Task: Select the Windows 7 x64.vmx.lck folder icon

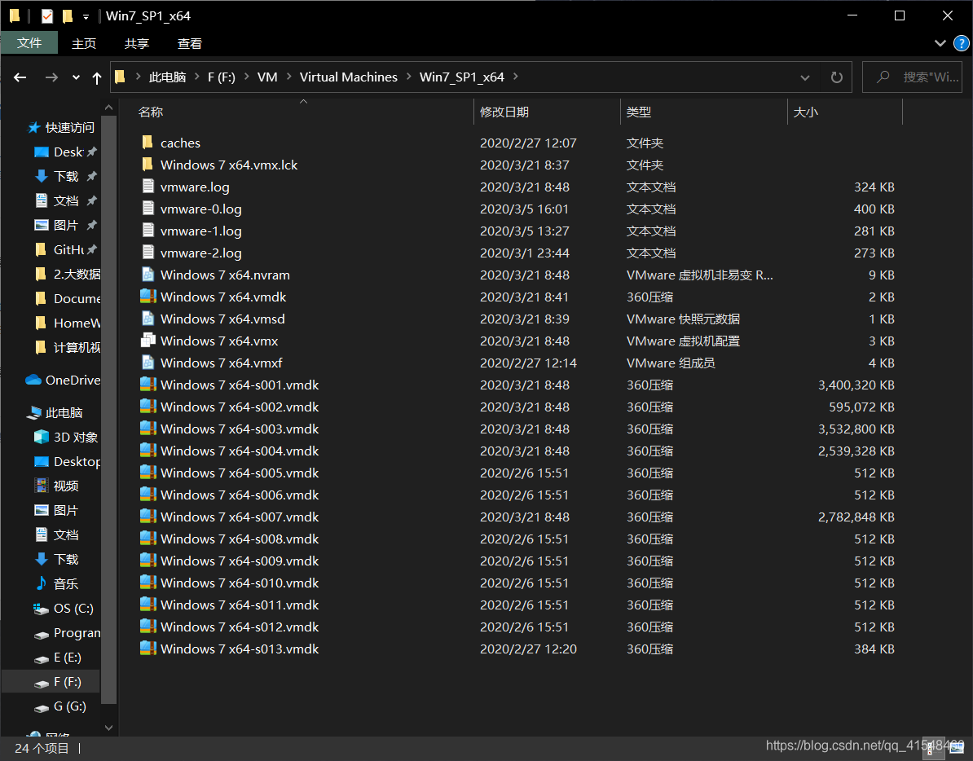Action: [147, 165]
